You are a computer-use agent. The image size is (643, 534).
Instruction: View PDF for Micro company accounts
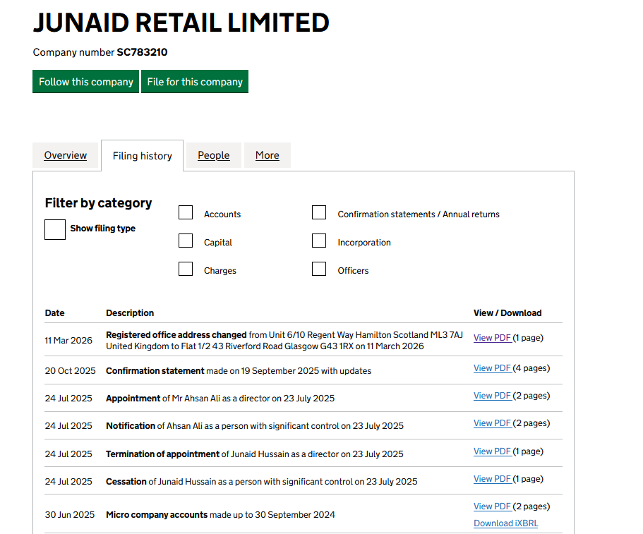click(x=492, y=506)
